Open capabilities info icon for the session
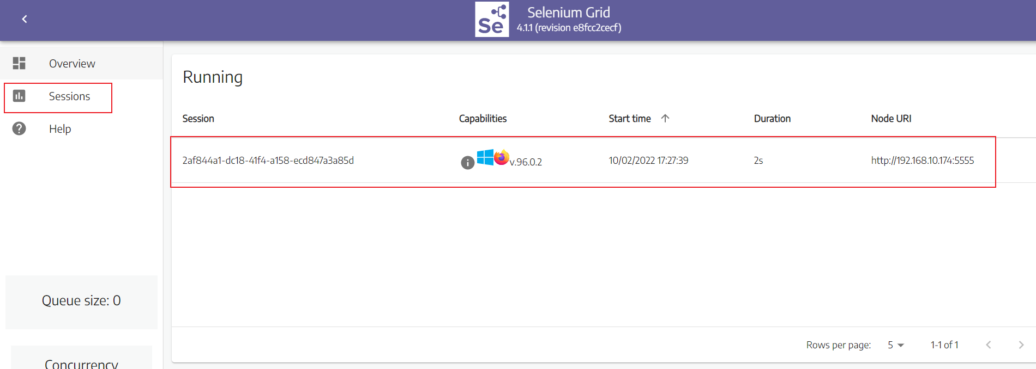Image resolution: width=1036 pixels, height=369 pixels. pos(467,162)
